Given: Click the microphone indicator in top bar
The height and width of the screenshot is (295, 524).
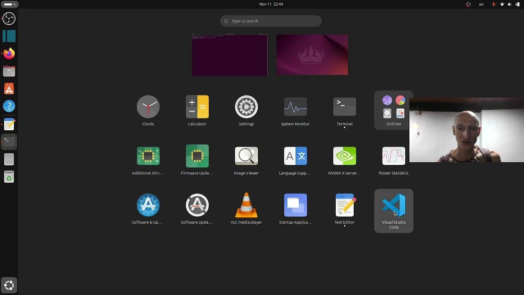Looking at the screenshot, I should pos(494,4).
